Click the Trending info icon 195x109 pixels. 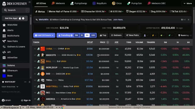pyautogui.click(x=72, y=35)
